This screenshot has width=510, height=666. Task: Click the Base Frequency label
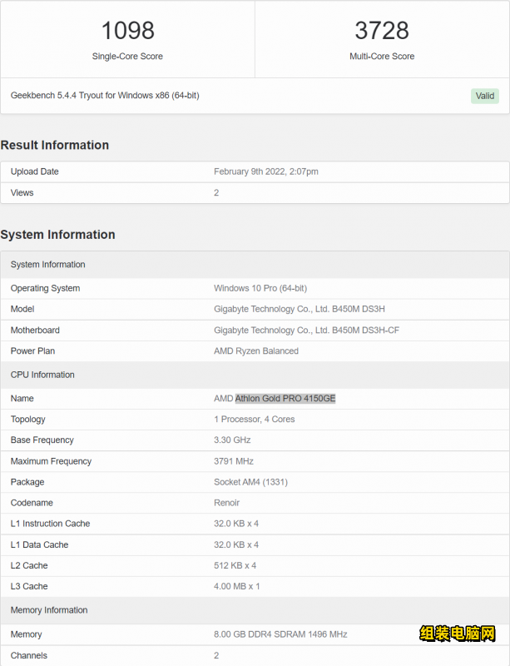[42, 440]
